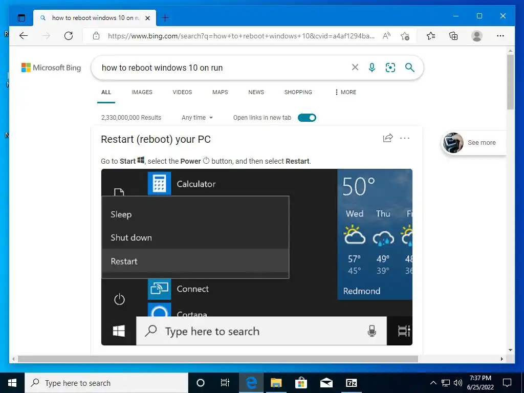524x393 pixels.
Task: Click the horizontal scrollbar thumb
Action: click(x=218, y=359)
